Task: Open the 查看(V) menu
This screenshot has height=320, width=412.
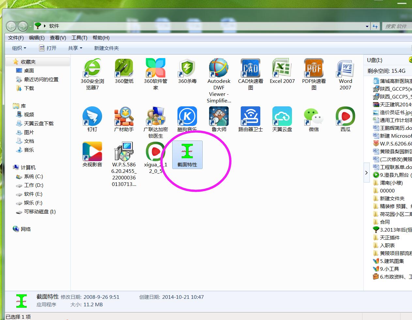Action: [58, 38]
